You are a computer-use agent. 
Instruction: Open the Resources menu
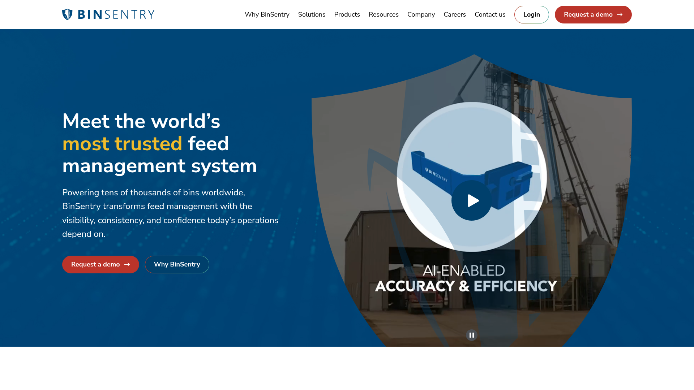coord(384,14)
